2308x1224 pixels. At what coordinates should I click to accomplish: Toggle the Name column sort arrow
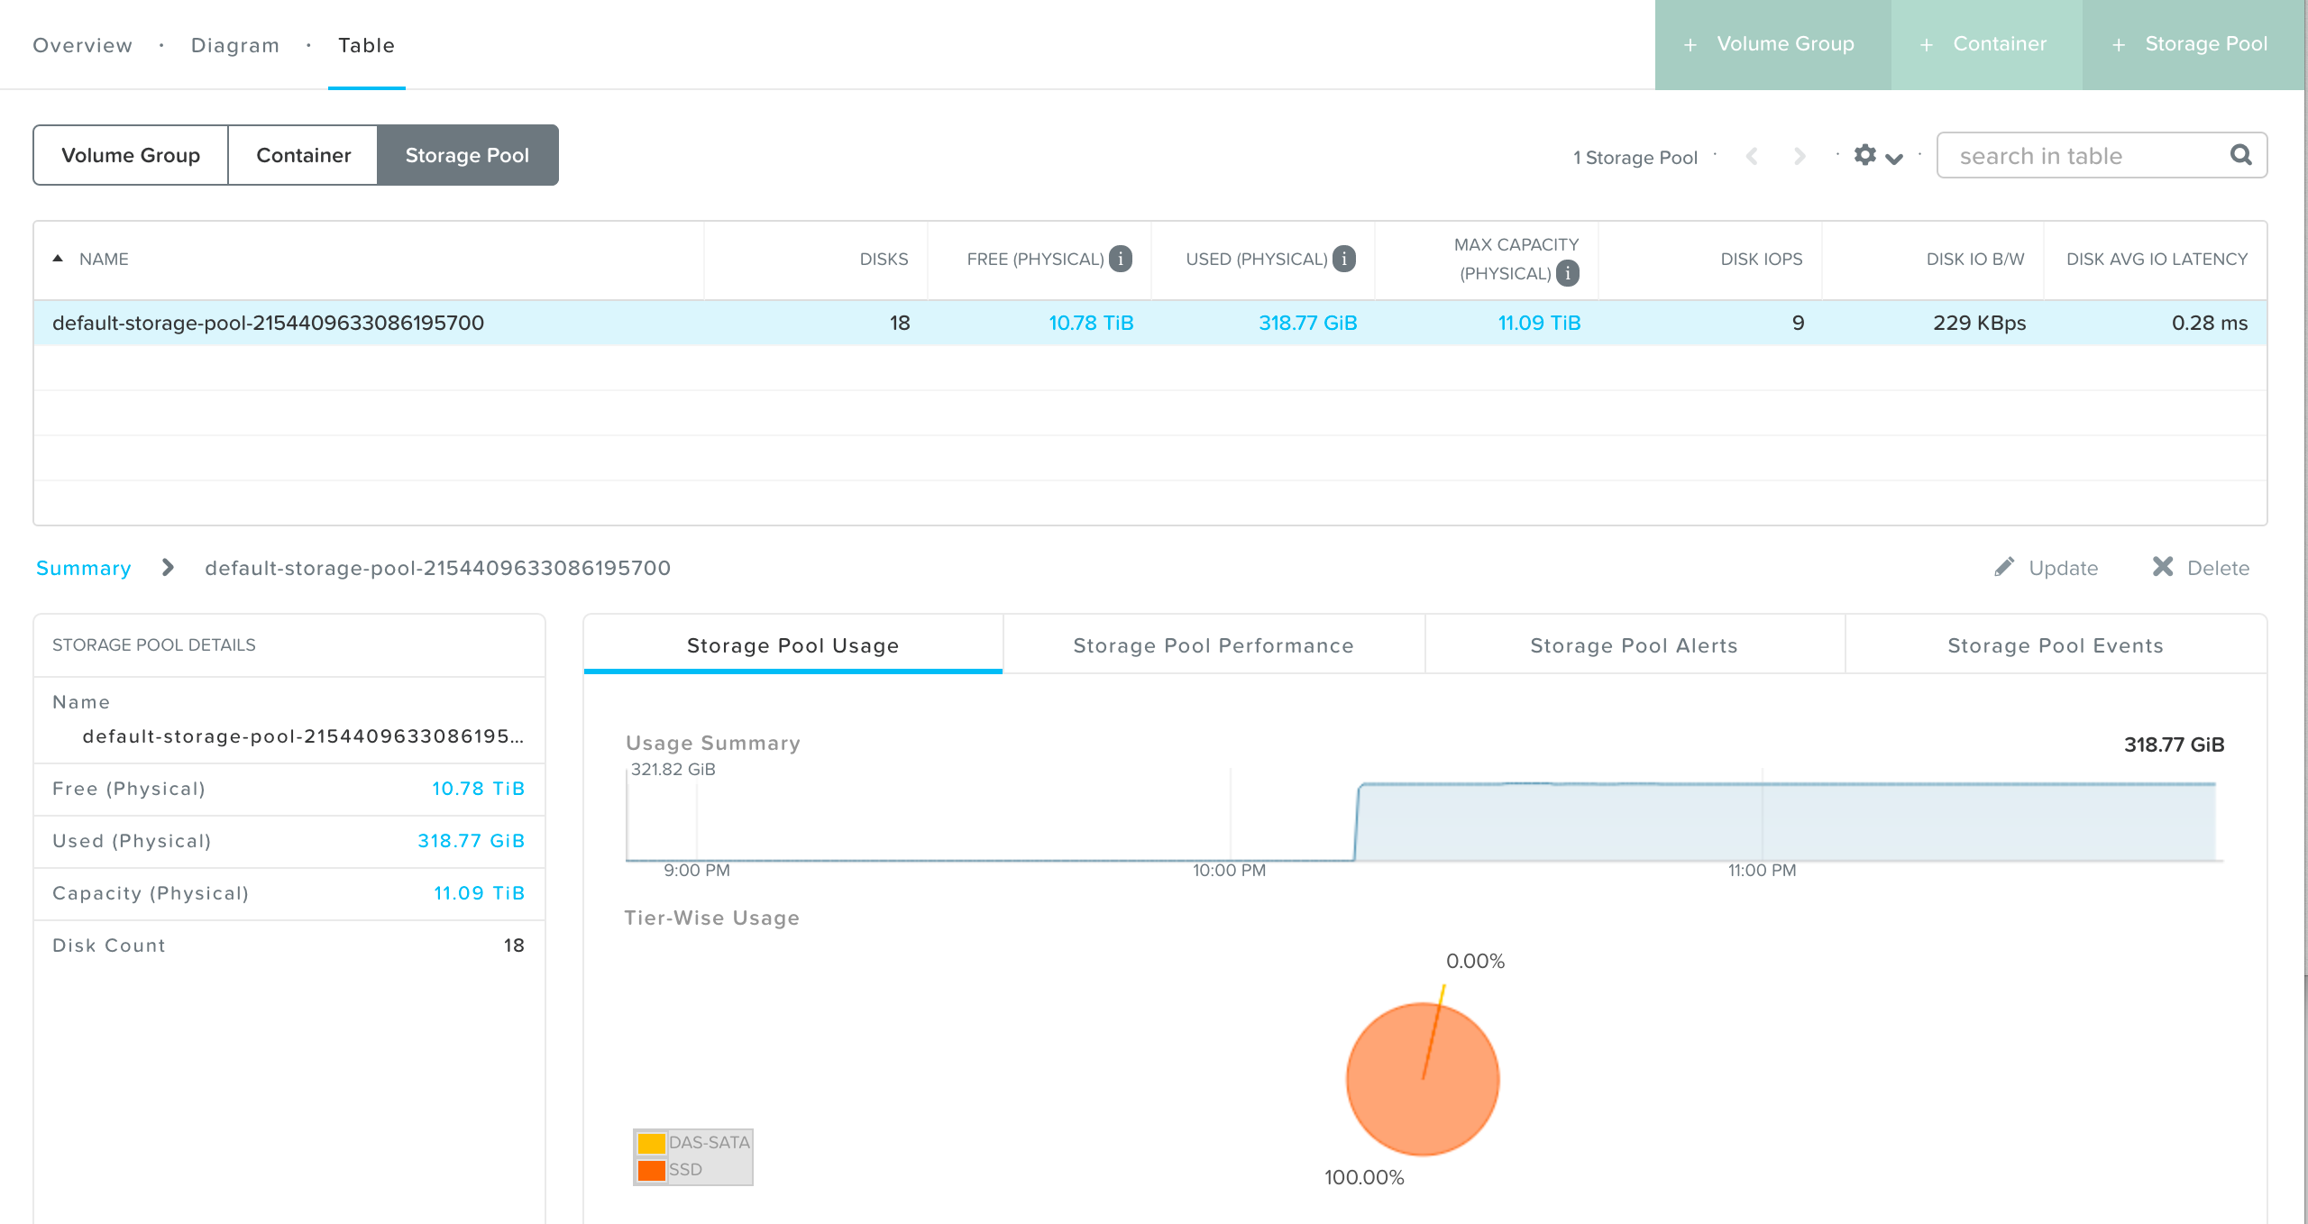click(x=58, y=258)
